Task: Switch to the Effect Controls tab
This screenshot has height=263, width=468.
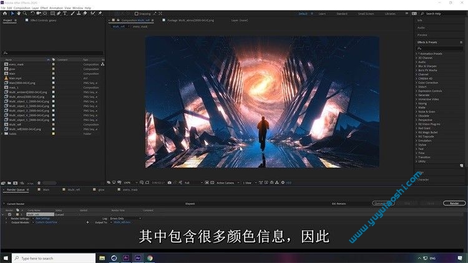Action: [x=43, y=21]
